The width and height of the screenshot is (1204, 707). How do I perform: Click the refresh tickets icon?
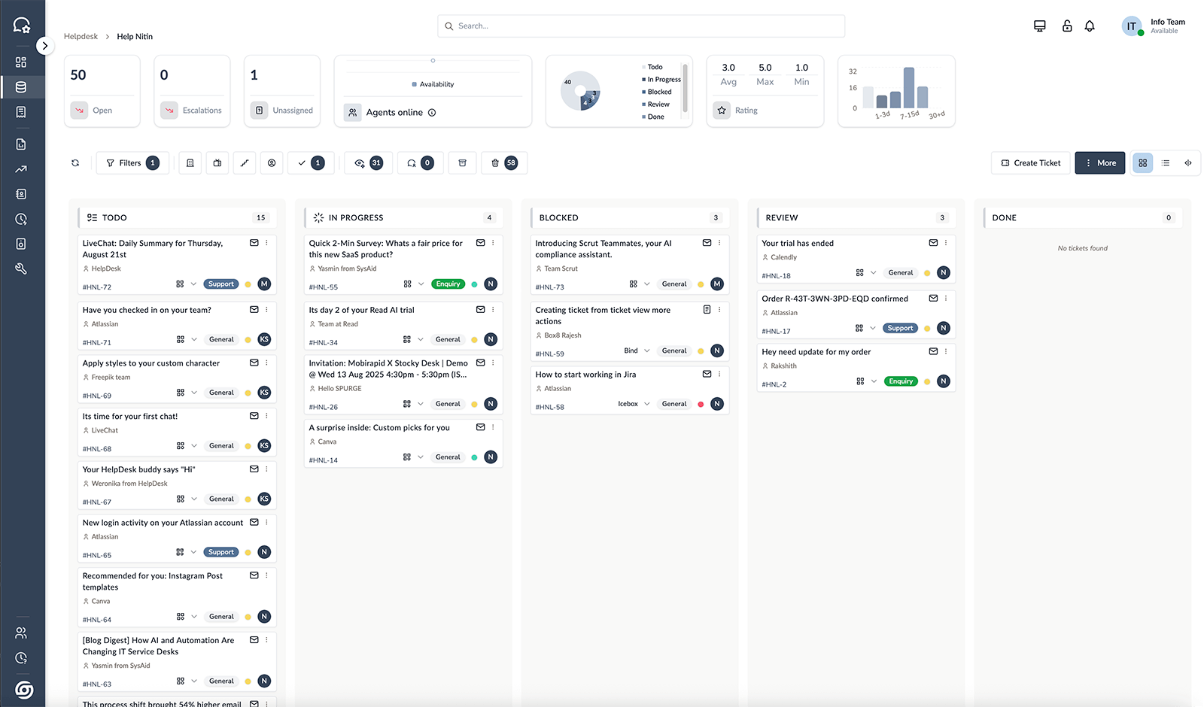pos(75,163)
